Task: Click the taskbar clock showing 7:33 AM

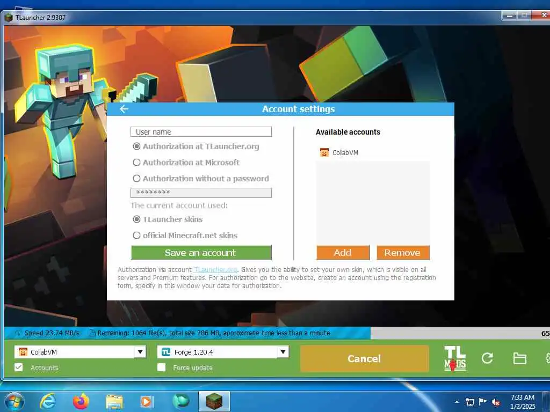Action: pos(523,402)
